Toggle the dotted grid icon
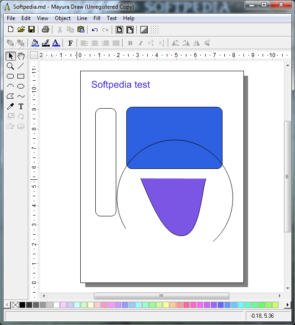Image resolution: width=295 pixels, height=325 pixels. coord(155,30)
